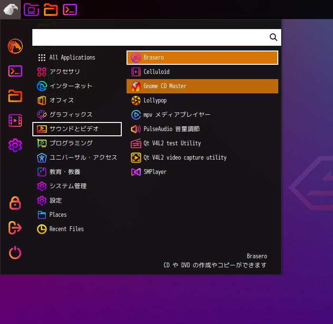This screenshot has width=333, height=324.
Task: Click the orange dragon sidebar favorite
Action: pos(15,46)
